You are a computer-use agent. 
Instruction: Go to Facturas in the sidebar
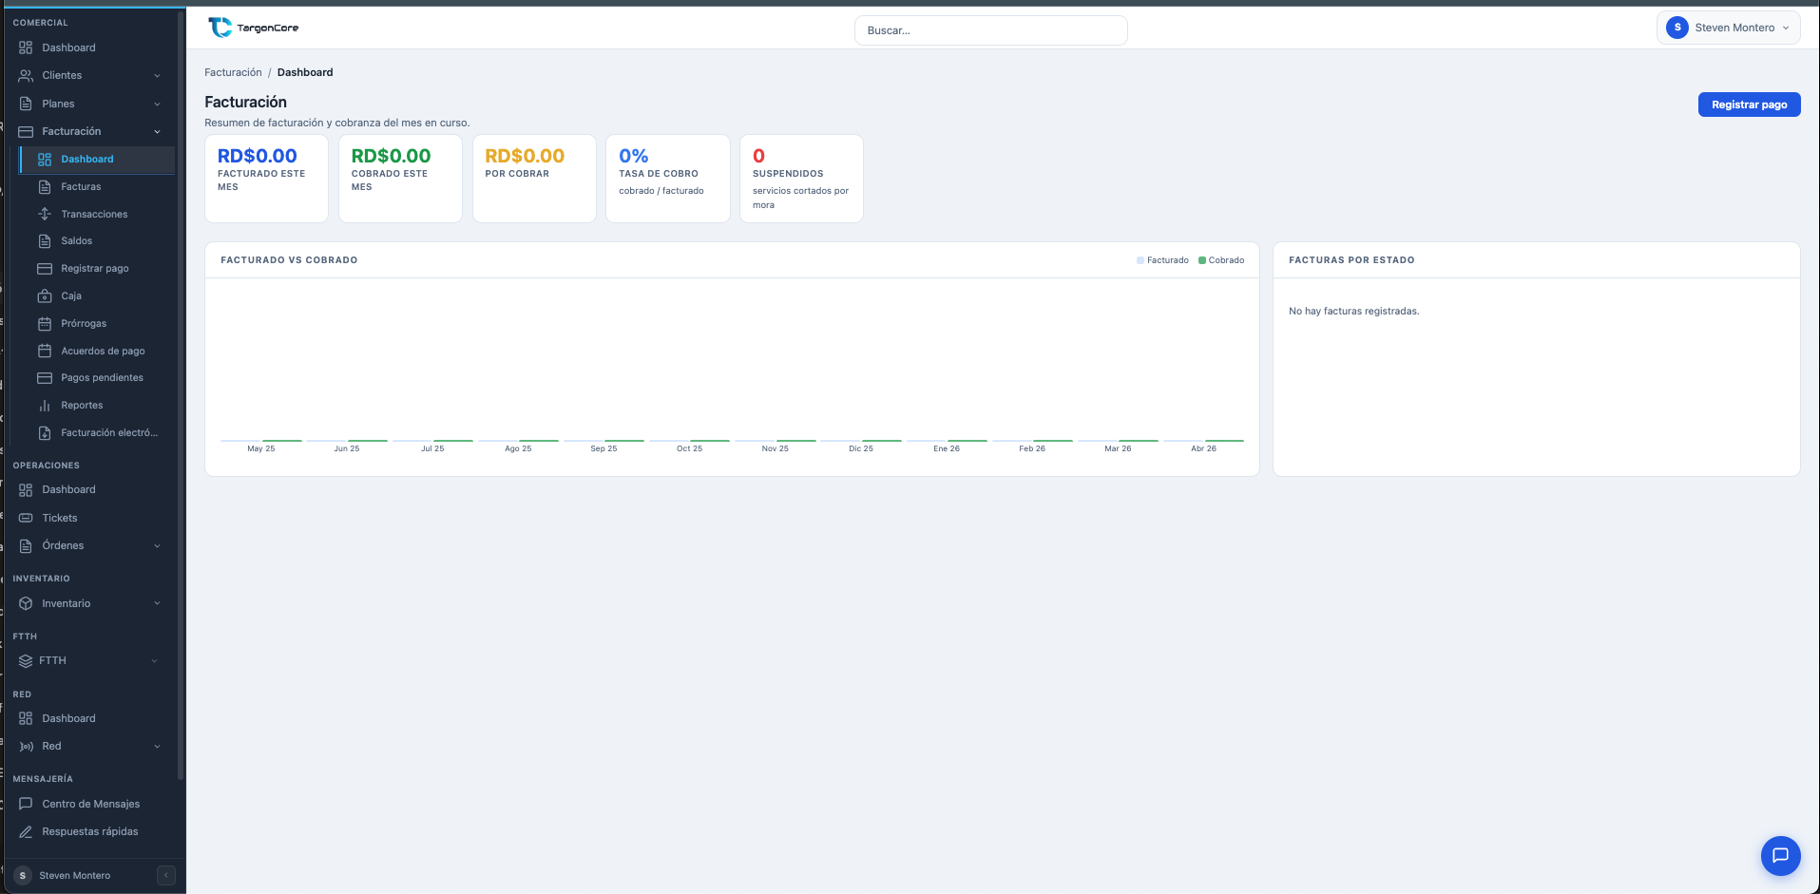(81, 187)
